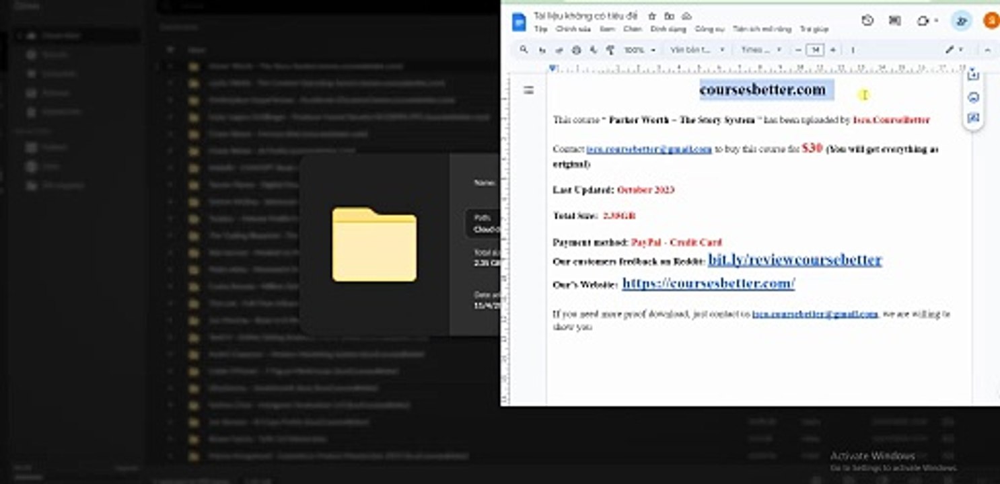Open the Google account avatar

(x=992, y=21)
